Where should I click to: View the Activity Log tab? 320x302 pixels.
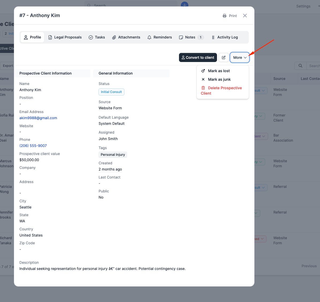225,37
